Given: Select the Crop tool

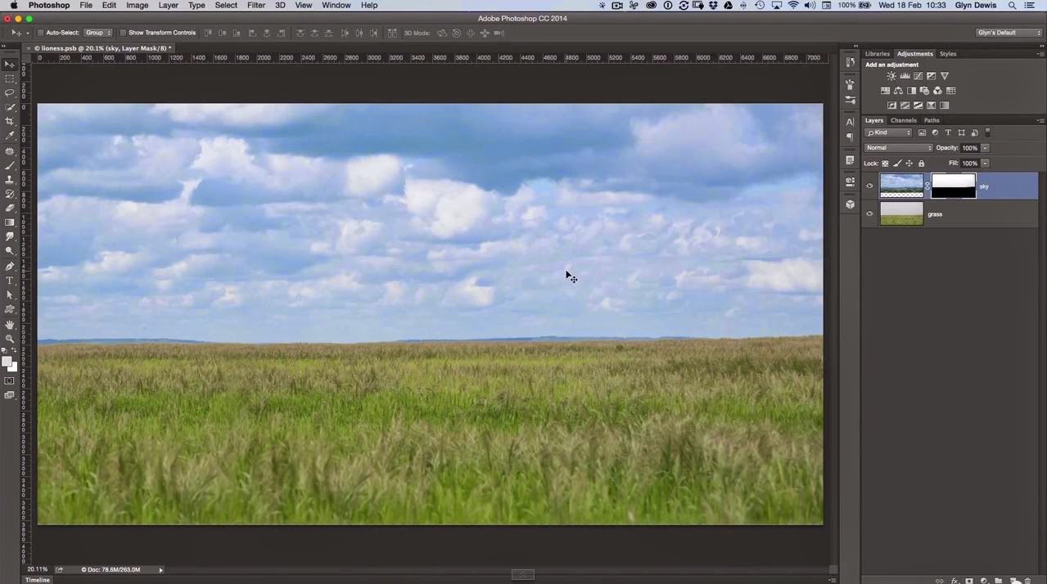Looking at the screenshot, I should (x=10, y=120).
